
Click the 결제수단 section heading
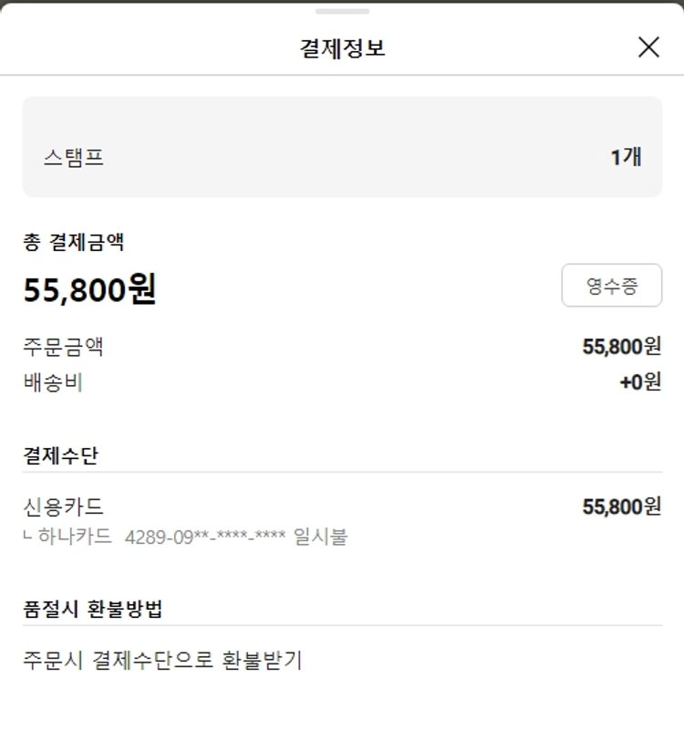pos(60,455)
